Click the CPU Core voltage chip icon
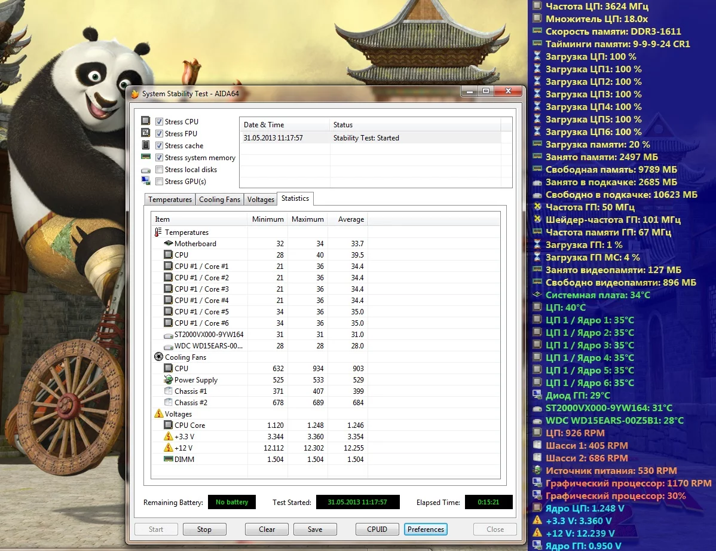 point(168,425)
